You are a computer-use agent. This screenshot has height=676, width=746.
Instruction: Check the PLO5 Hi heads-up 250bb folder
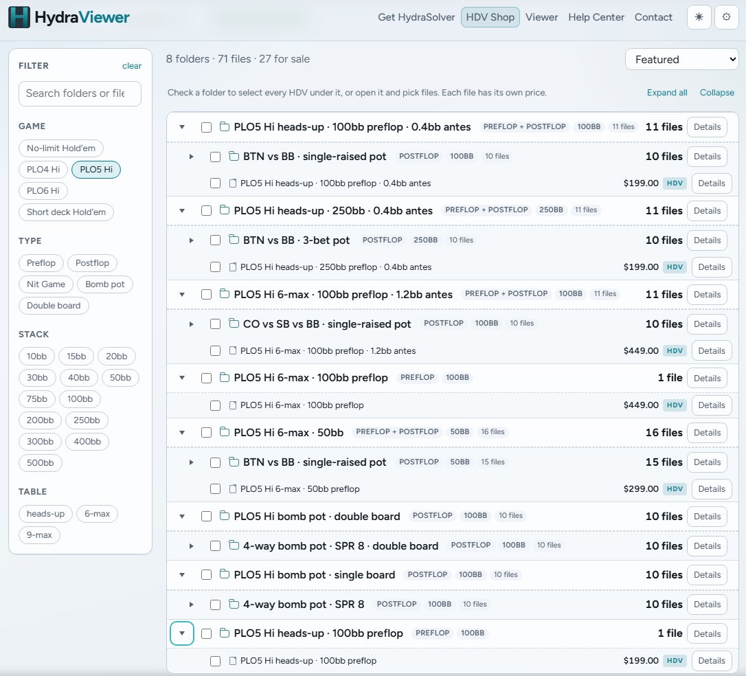coord(206,211)
